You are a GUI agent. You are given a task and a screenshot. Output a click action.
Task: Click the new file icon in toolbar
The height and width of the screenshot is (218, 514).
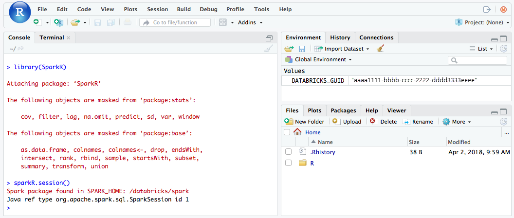coord(37,22)
